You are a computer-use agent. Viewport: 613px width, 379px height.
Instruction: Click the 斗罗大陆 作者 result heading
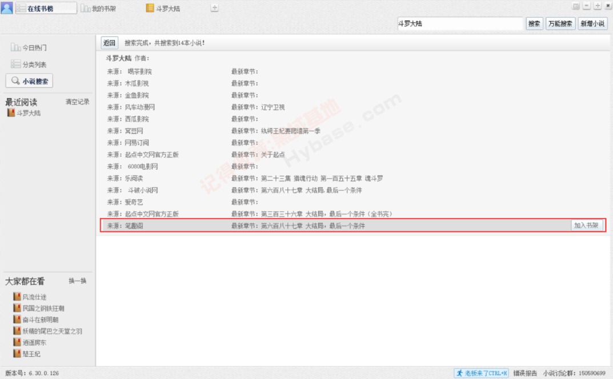pos(127,58)
